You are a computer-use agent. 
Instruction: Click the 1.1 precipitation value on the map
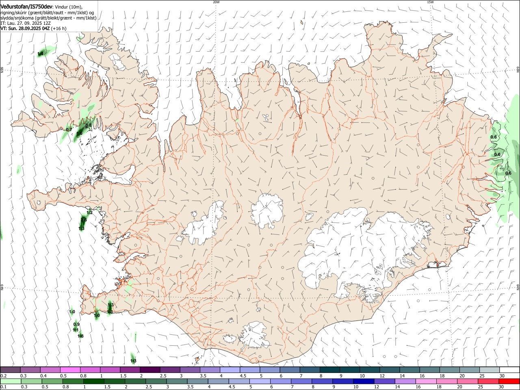[76, 330]
